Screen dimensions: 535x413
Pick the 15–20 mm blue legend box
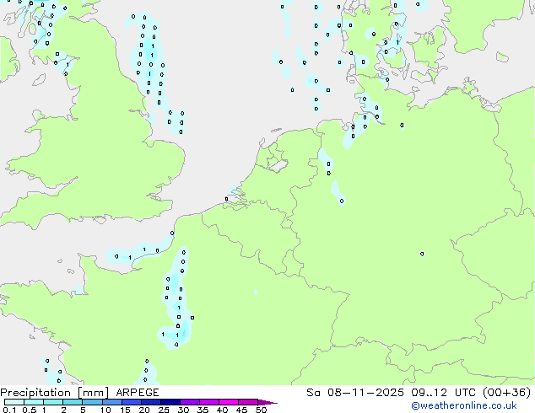132,402
